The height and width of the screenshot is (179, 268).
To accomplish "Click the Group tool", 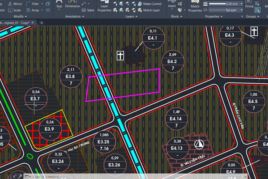I will pyautogui.click(x=249, y=4).
